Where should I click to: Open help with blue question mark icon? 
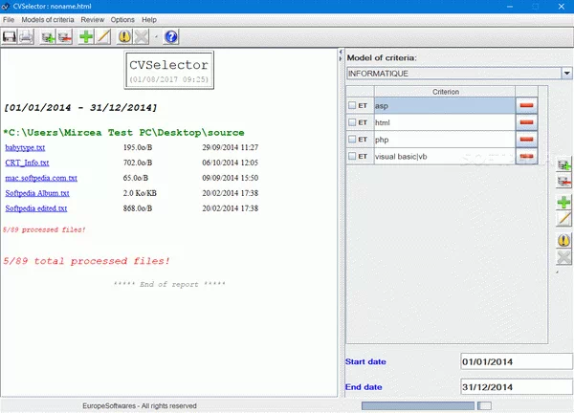click(171, 37)
